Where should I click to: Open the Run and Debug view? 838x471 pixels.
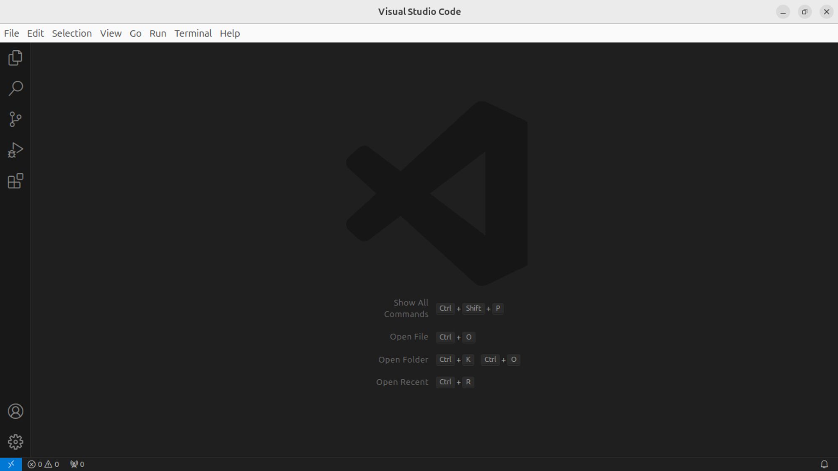click(x=15, y=150)
